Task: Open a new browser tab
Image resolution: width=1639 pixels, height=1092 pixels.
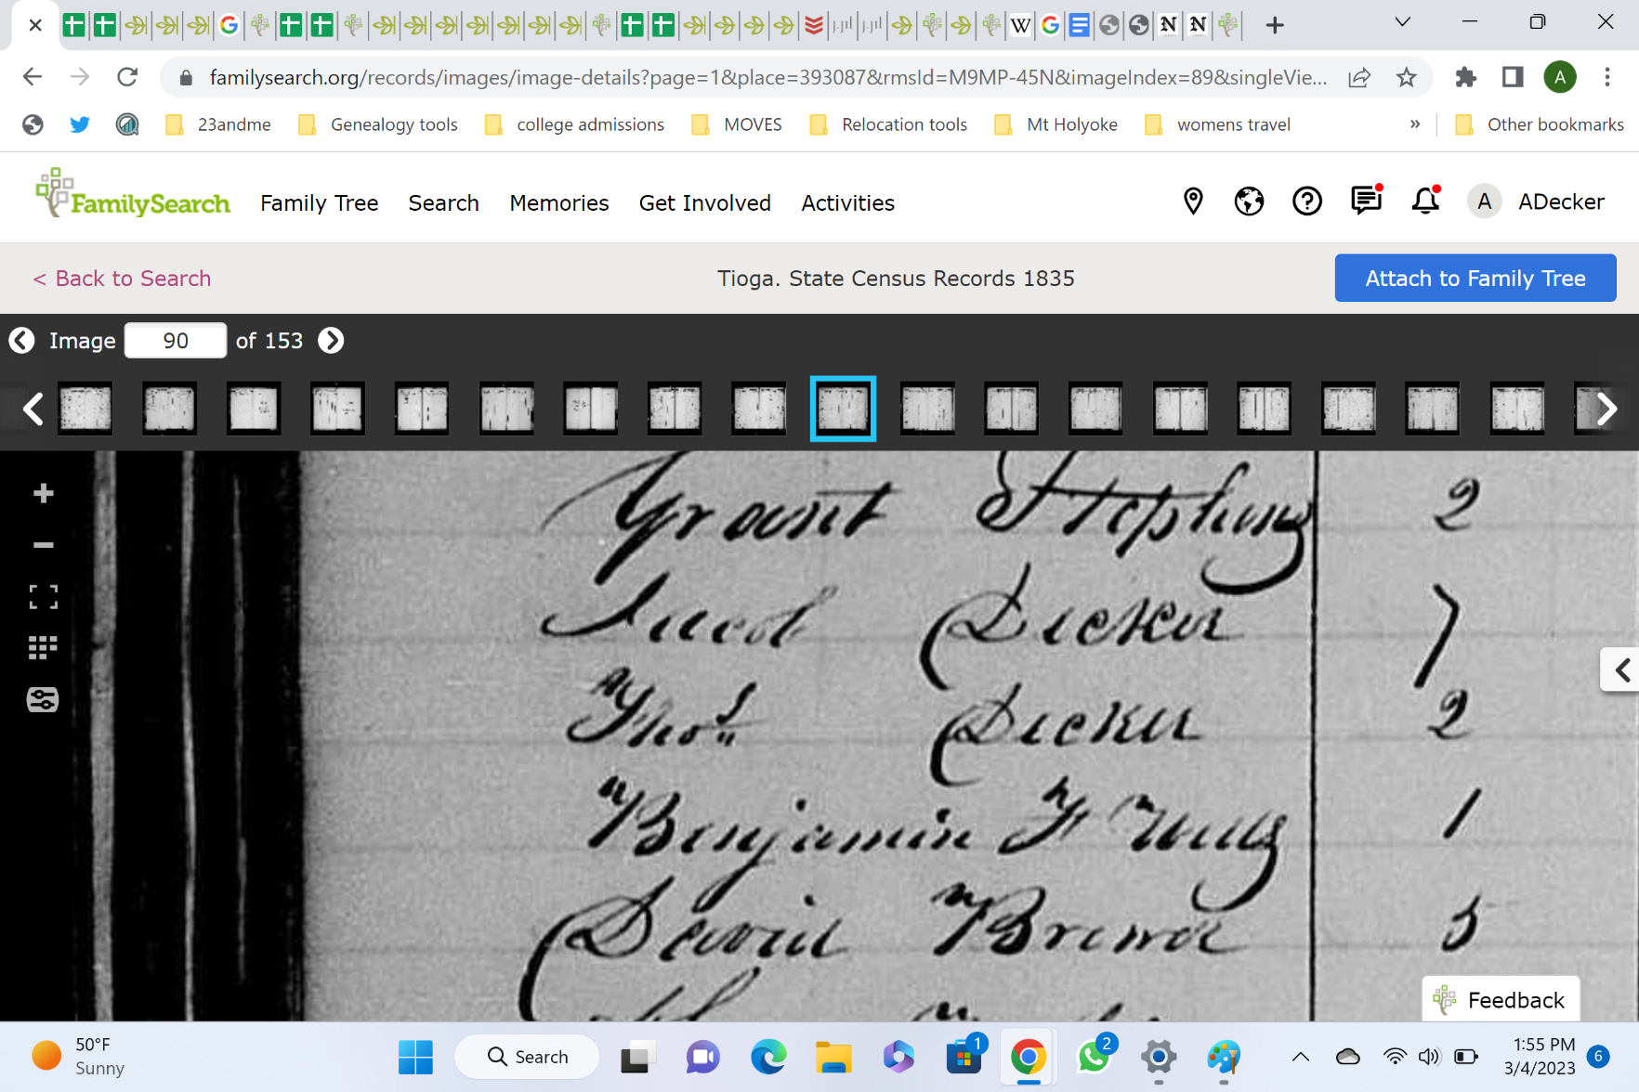Action: click(1275, 25)
